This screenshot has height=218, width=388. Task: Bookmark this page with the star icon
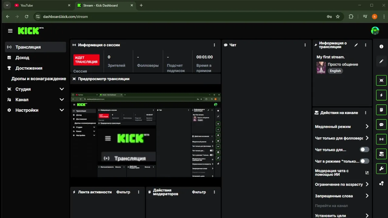(x=338, y=17)
